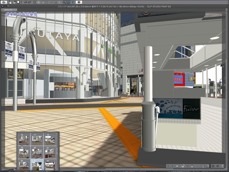Go to previous 3D object in launcher
This screenshot has width=229, height=172.
pos(168,166)
